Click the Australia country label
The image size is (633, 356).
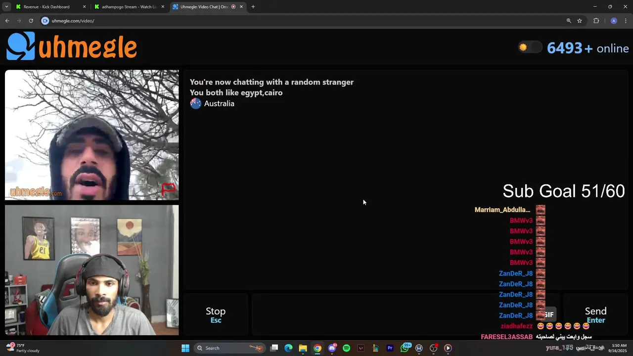click(x=219, y=103)
